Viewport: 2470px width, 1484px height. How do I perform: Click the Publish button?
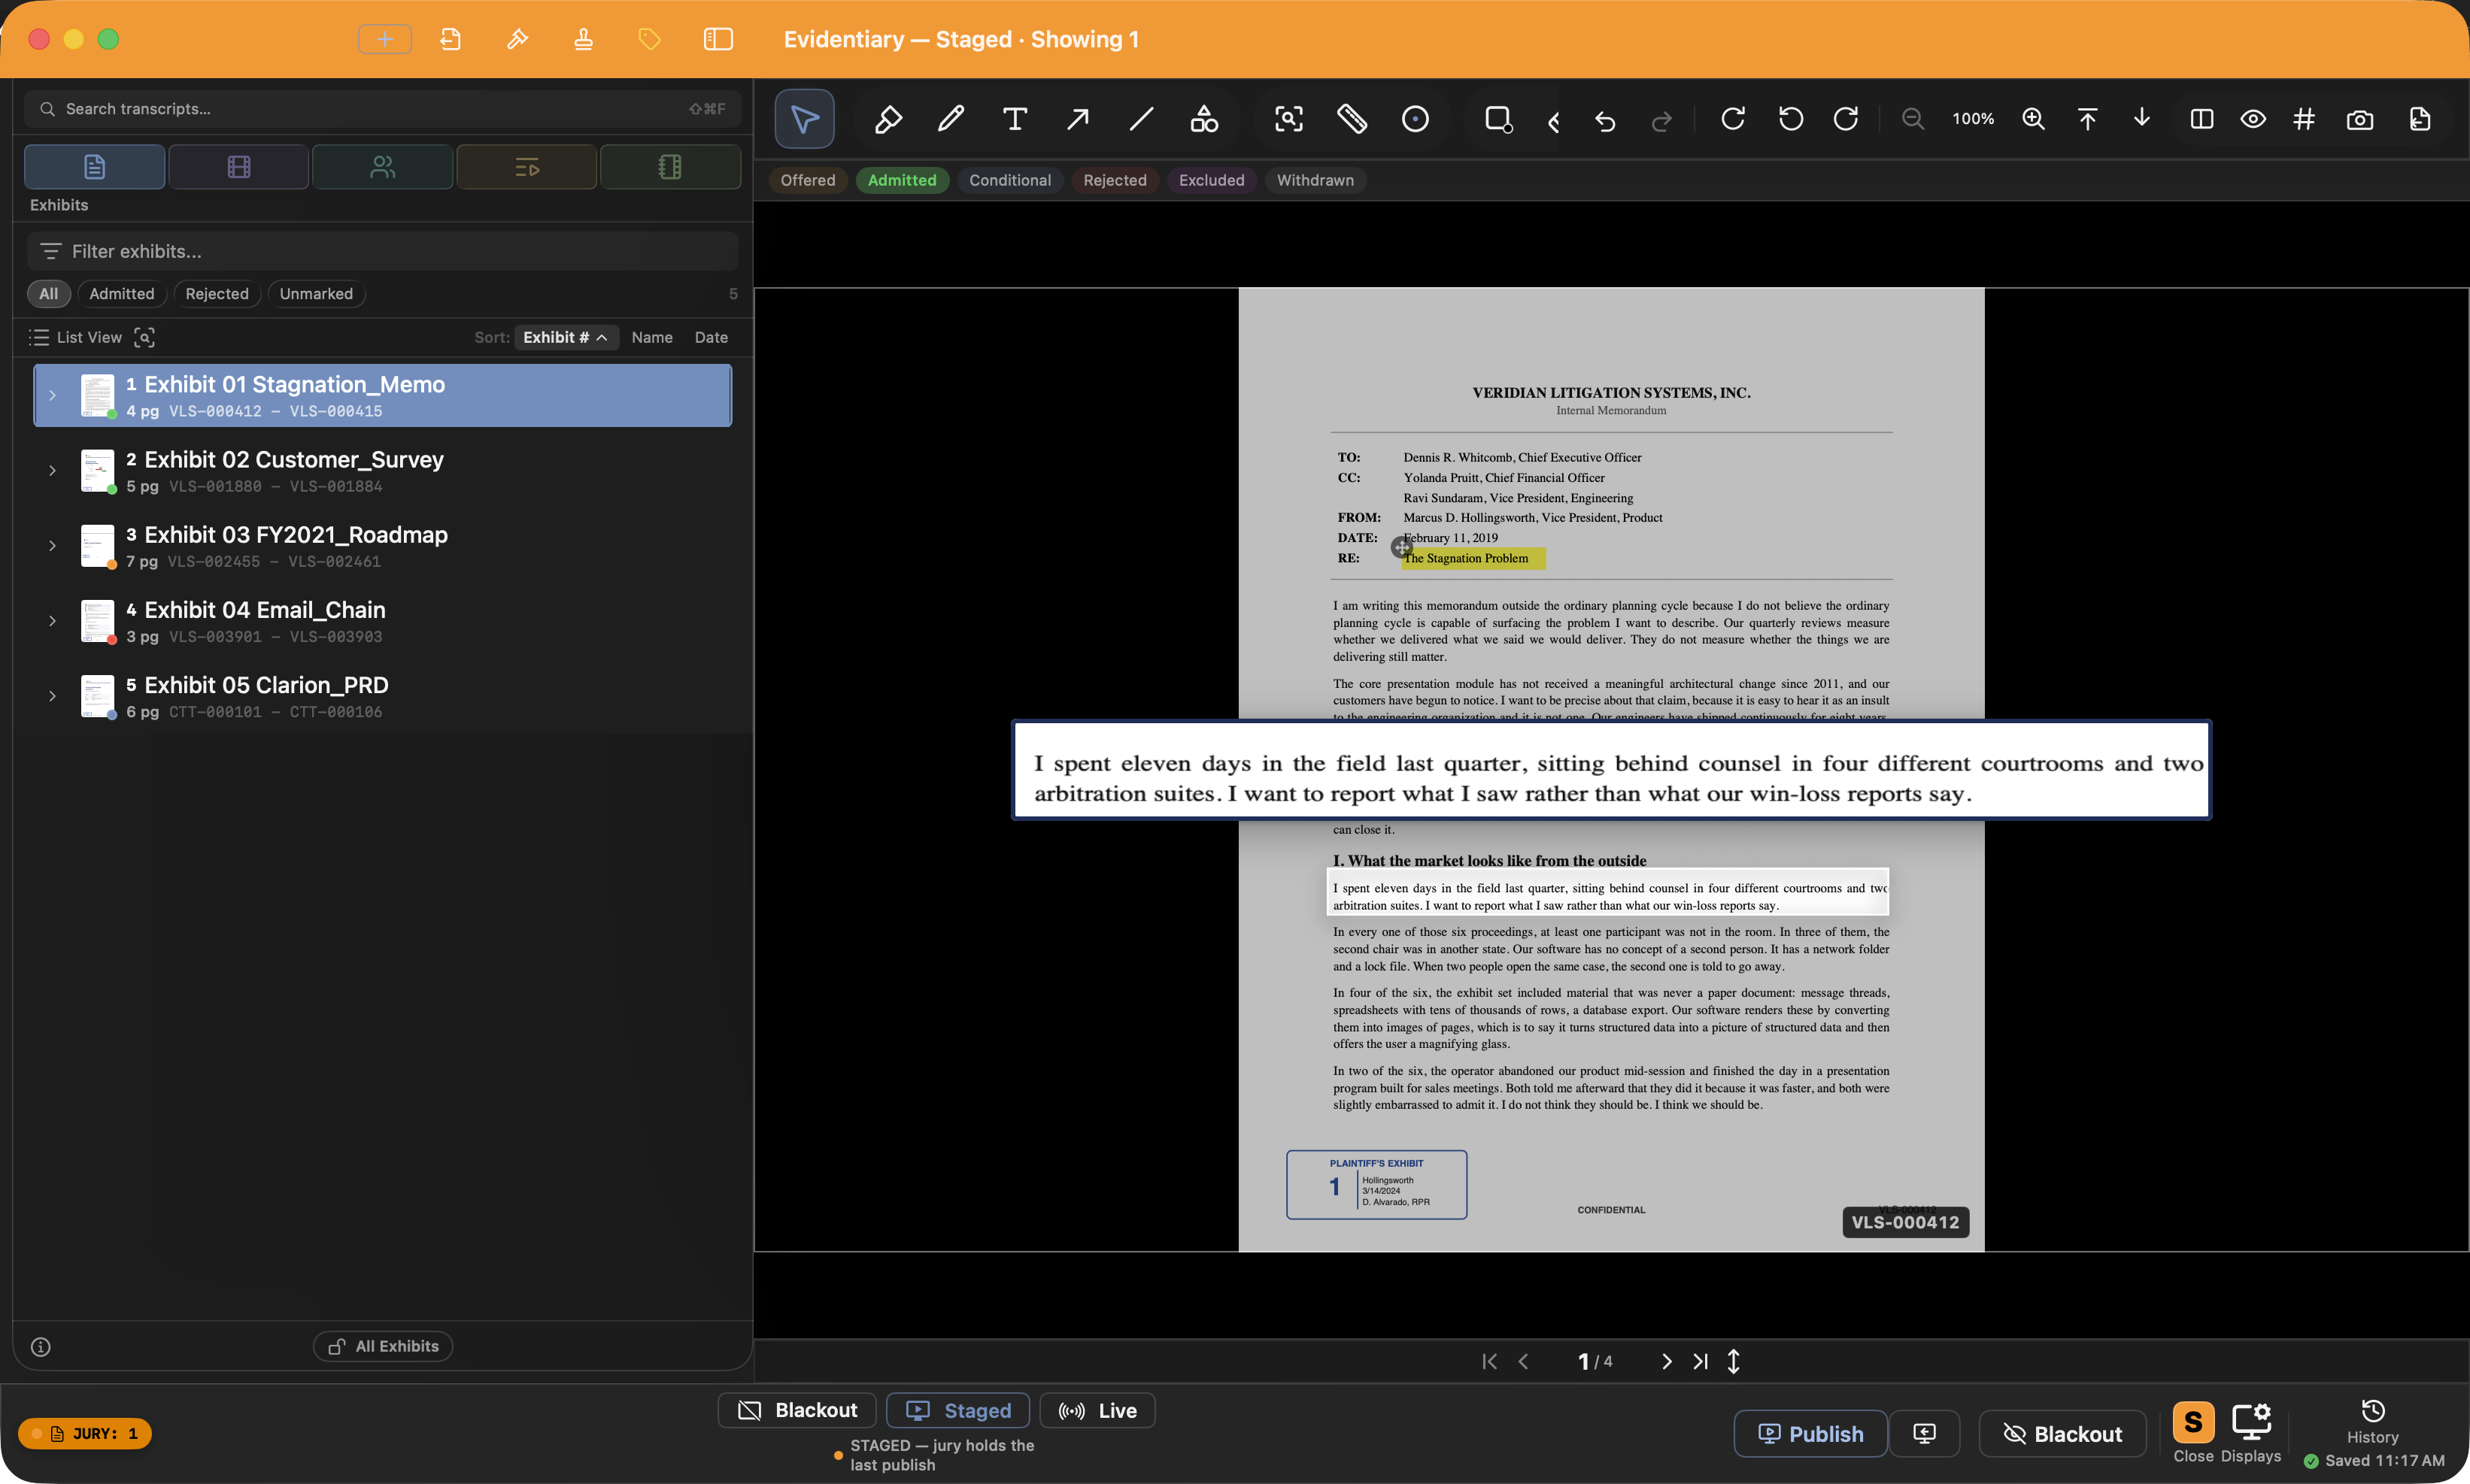[1810, 1434]
